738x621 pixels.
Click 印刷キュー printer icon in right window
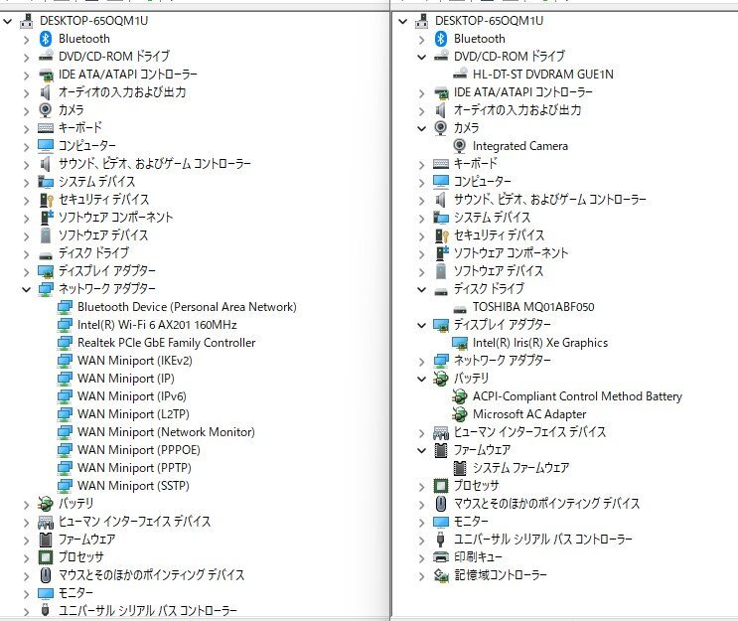441,557
